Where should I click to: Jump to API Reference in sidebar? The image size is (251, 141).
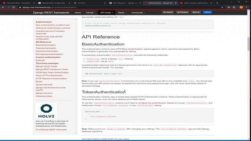[x=44, y=42]
